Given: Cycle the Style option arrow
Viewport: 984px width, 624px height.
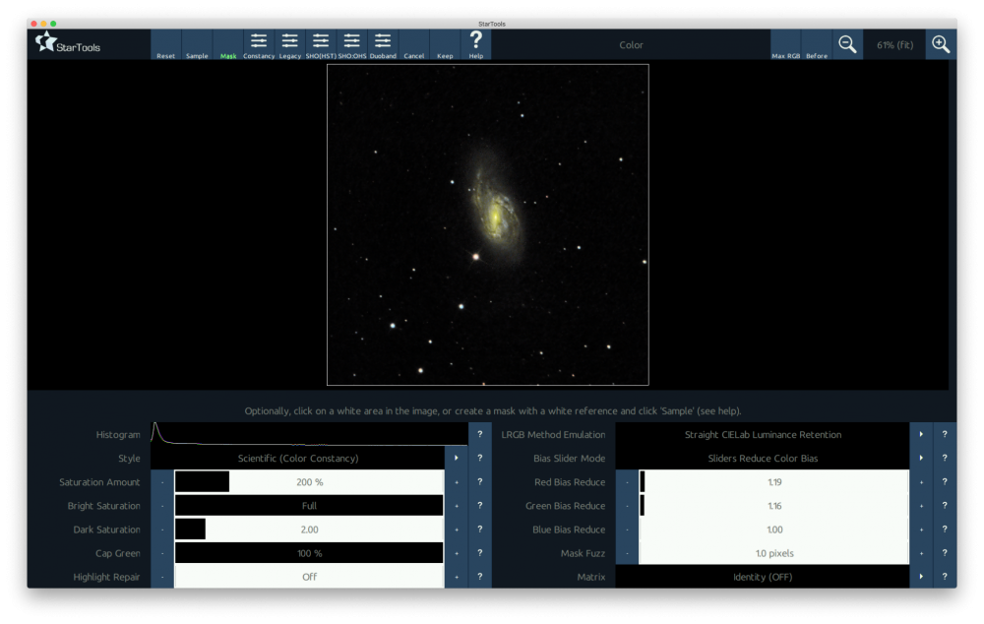Looking at the screenshot, I should click(x=457, y=459).
